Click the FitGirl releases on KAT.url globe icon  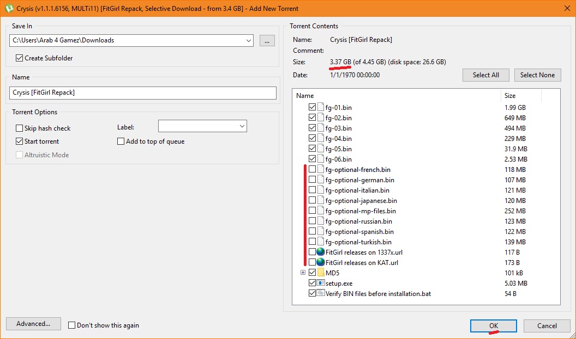pos(320,262)
